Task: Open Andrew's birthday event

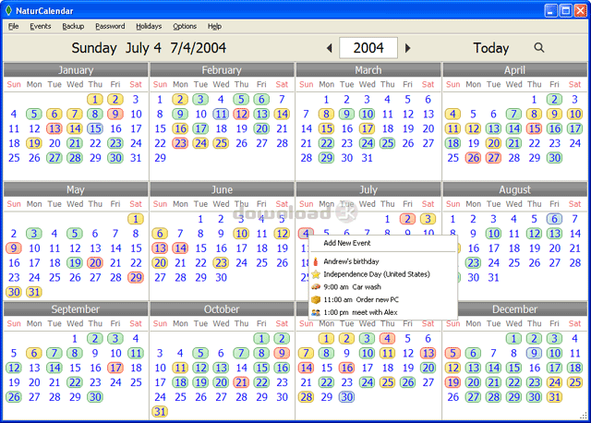Action: (351, 261)
